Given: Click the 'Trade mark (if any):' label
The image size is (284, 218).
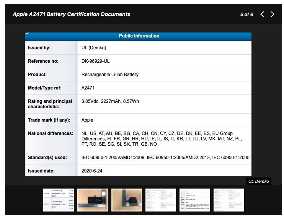Looking at the screenshot, I should pos(49,120).
